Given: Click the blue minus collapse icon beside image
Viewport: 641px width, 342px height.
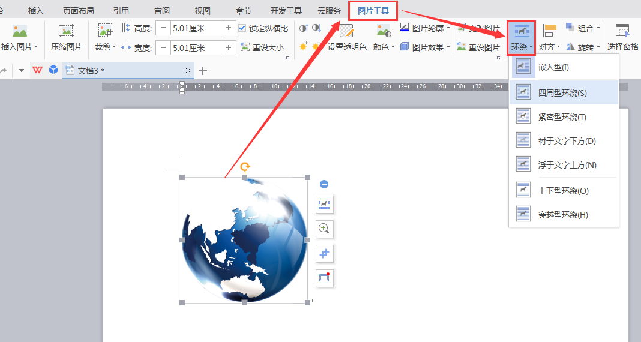Looking at the screenshot, I should click(324, 184).
